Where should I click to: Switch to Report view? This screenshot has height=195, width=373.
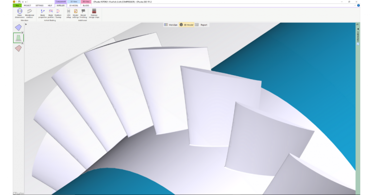point(202,24)
